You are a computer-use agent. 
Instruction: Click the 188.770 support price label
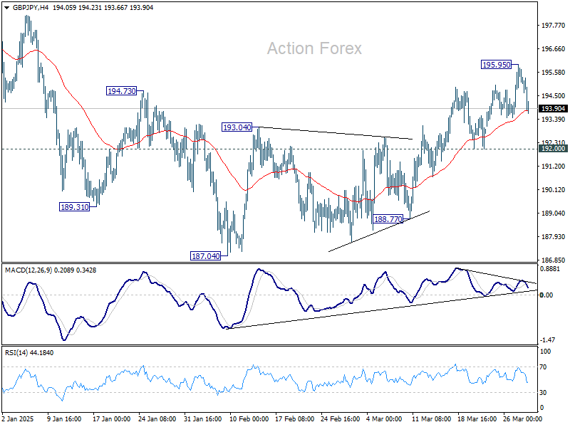pos(388,219)
